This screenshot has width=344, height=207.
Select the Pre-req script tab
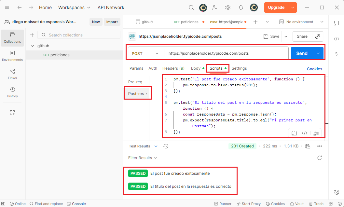pos(135,82)
